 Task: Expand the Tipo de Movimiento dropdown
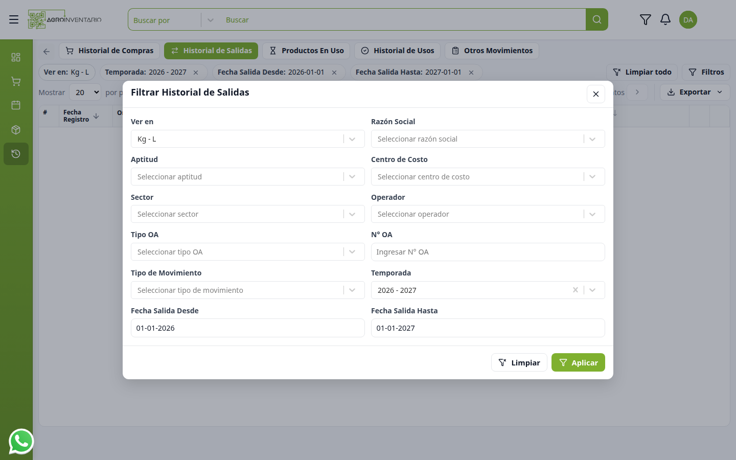[248, 290]
